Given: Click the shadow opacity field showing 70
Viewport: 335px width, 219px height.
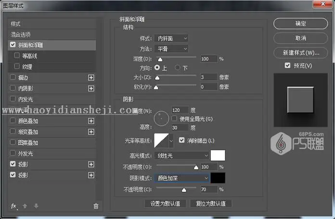Looking at the screenshot, I should (209, 189).
